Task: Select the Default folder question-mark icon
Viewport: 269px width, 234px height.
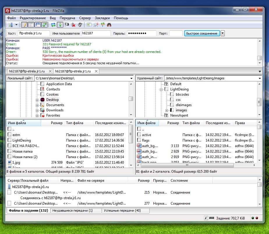Action: pos(166,84)
